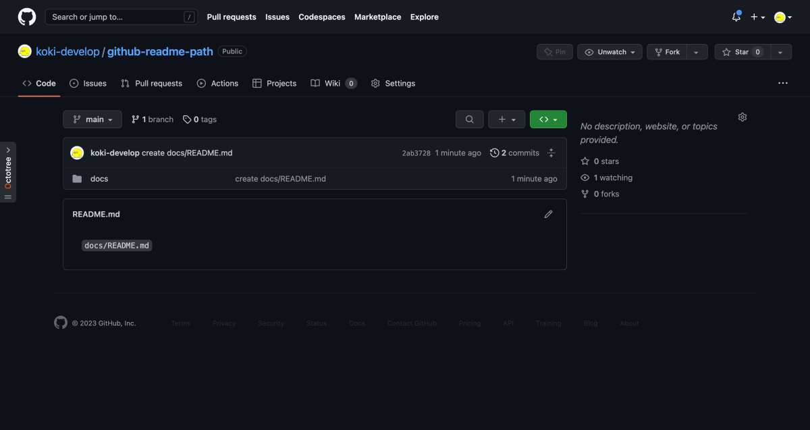The image size is (810, 430).
Task: Open Explore in top navigation
Action: (x=425, y=17)
